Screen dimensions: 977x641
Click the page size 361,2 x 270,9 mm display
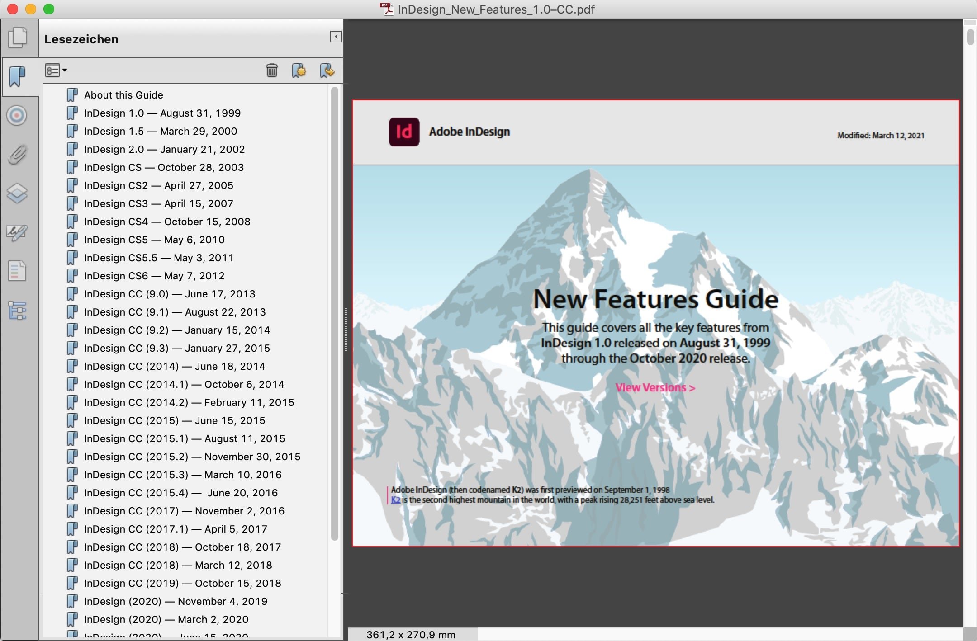(411, 634)
